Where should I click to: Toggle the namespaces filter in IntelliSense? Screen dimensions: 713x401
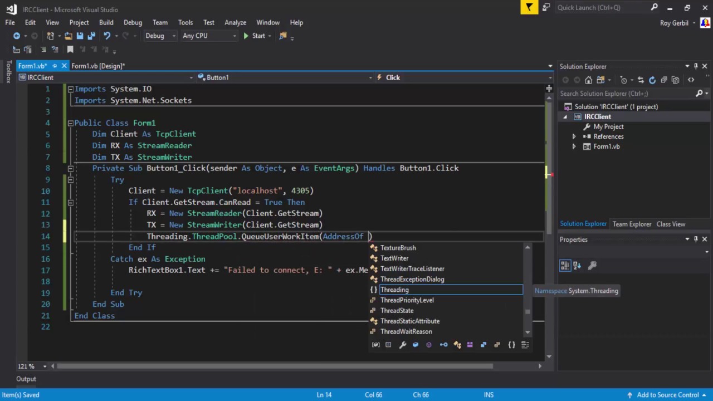pyautogui.click(x=511, y=345)
